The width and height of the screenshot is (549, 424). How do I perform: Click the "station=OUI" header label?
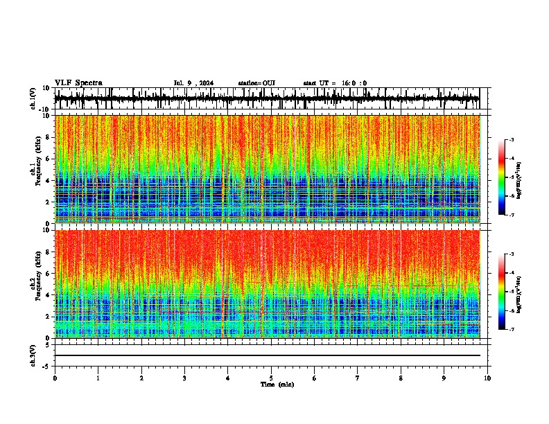(256, 83)
